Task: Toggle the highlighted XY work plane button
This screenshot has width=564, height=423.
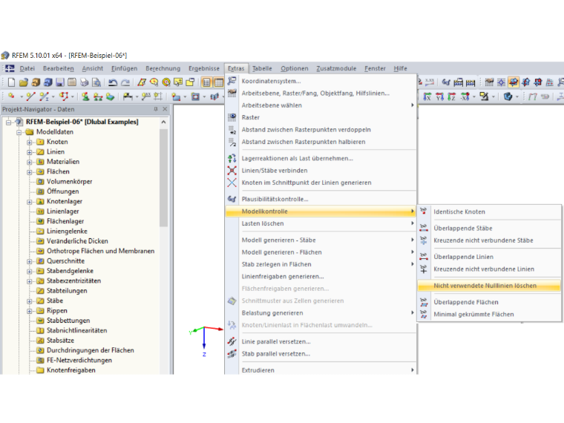Action: (514, 82)
